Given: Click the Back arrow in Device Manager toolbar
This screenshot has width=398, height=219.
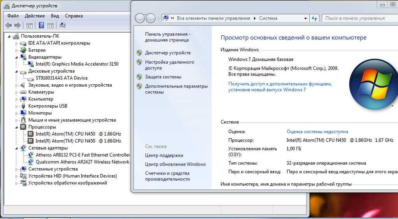Looking at the screenshot, I should click(9, 25).
